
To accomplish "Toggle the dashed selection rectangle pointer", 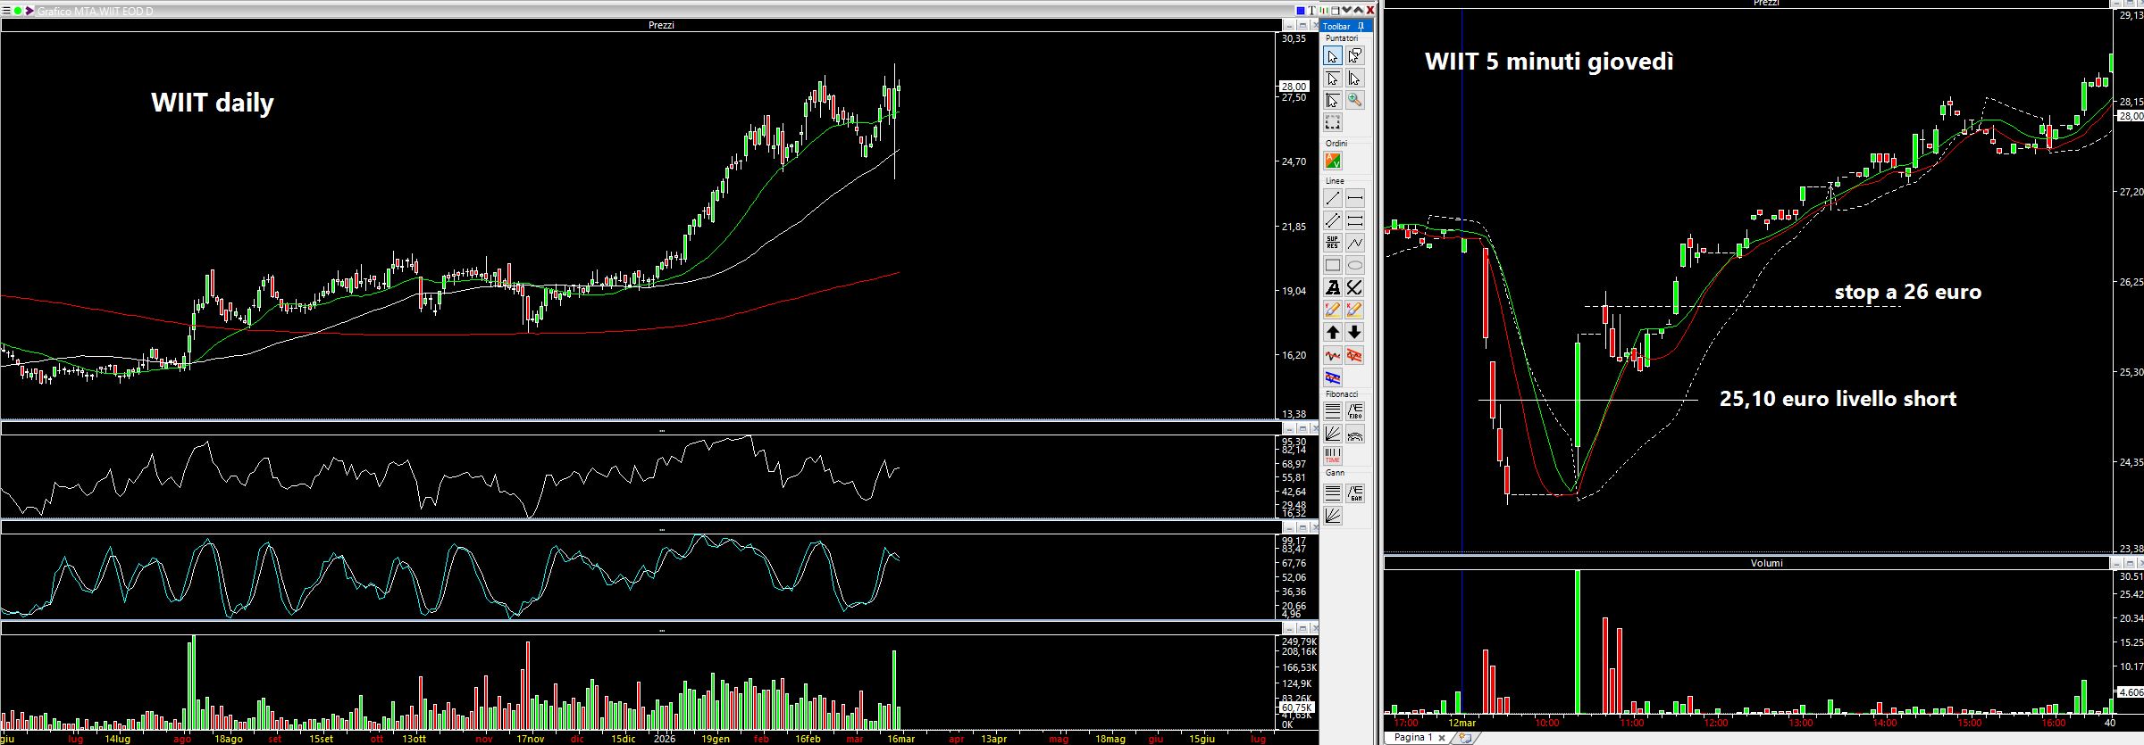I will pyautogui.click(x=1332, y=123).
